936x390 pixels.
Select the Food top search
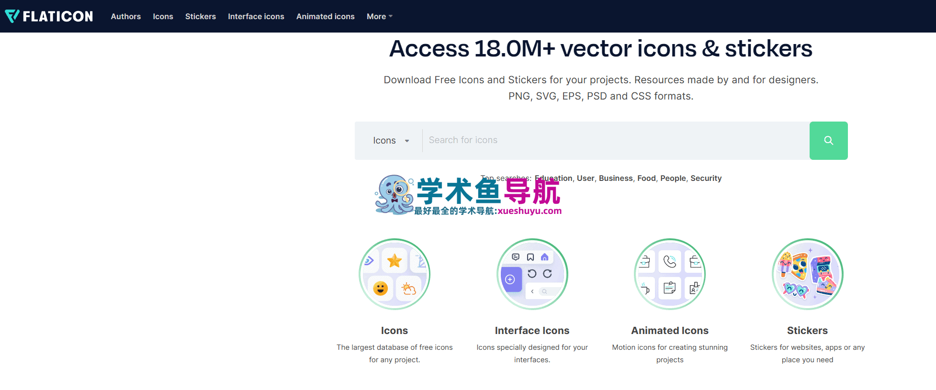coord(646,178)
